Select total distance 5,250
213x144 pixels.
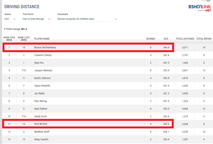(185, 132)
